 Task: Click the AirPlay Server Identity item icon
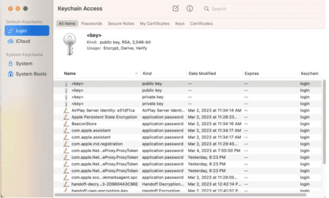[66, 110]
